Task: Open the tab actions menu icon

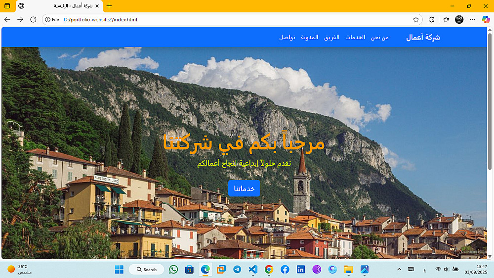Action: point(7,5)
